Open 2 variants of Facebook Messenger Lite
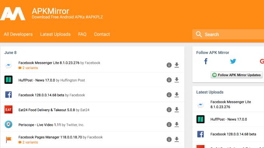 (28, 68)
